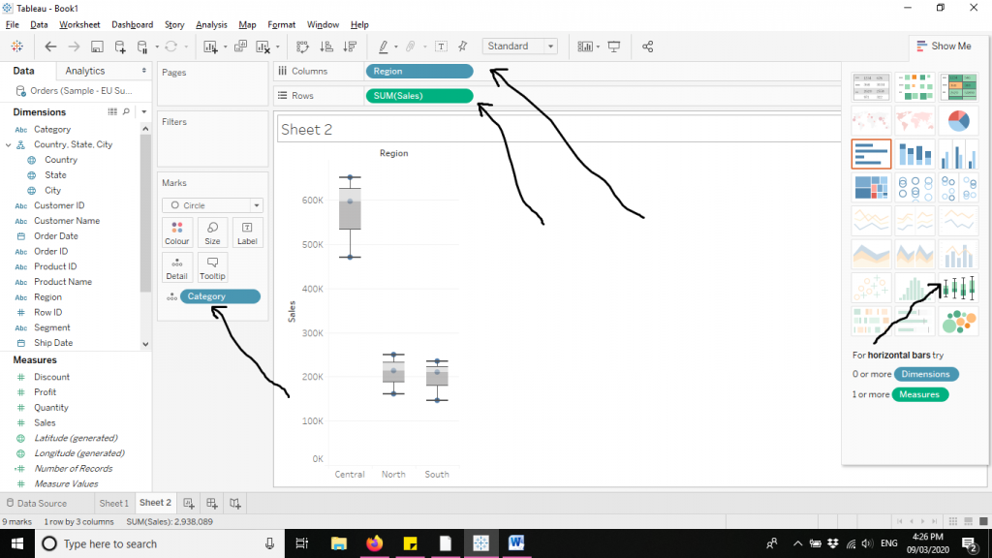Click the SUM(Sales) pill on Rows shelf

419,96
